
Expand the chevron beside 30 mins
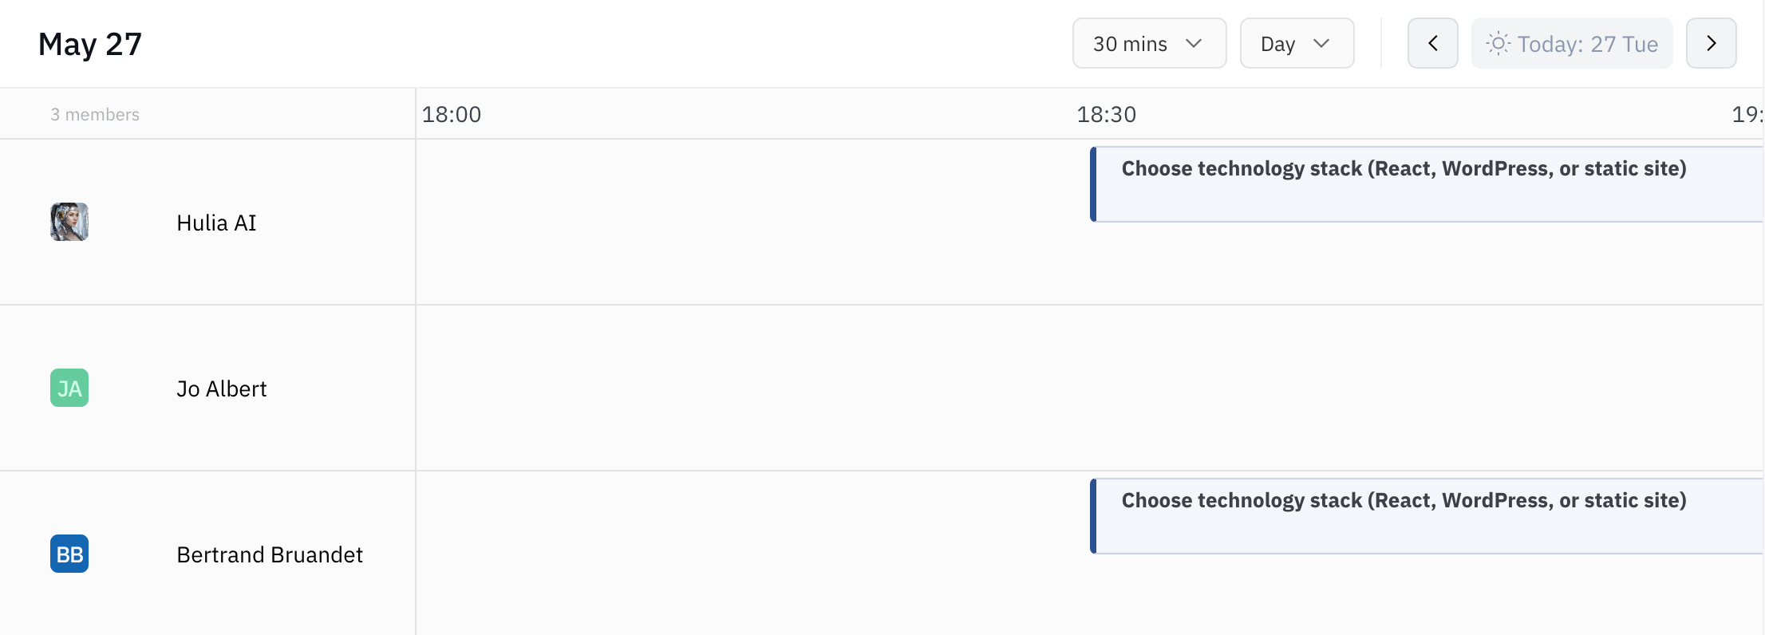point(1194,43)
